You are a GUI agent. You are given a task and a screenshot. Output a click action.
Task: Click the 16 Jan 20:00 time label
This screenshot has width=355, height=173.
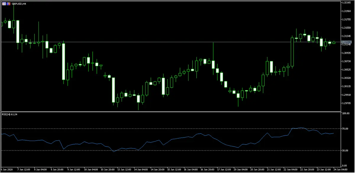[208, 170]
